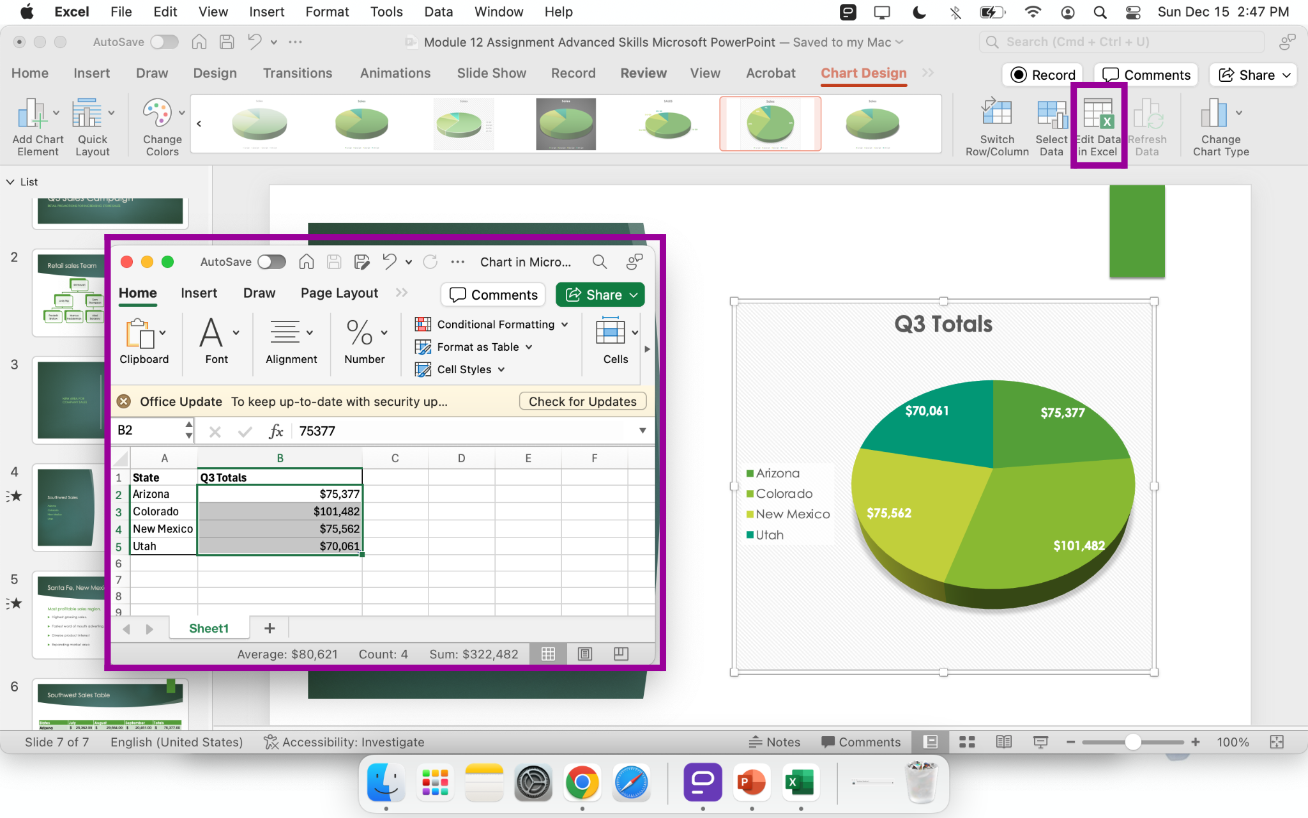This screenshot has height=818, width=1308.
Task: Select Sheet1 worksheet tab
Action: (x=208, y=628)
